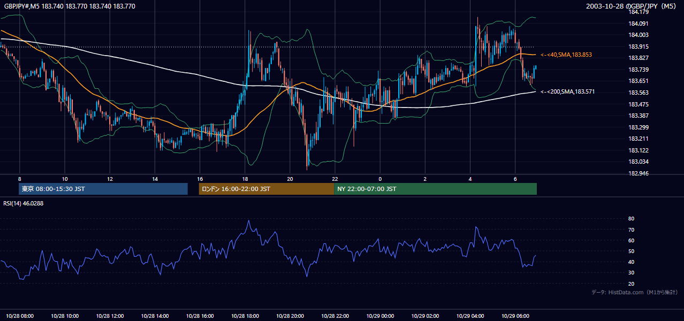Click the 10/29 00:00 date label
The image size is (684, 321).
pyautogui.click(x=380, y=316)
